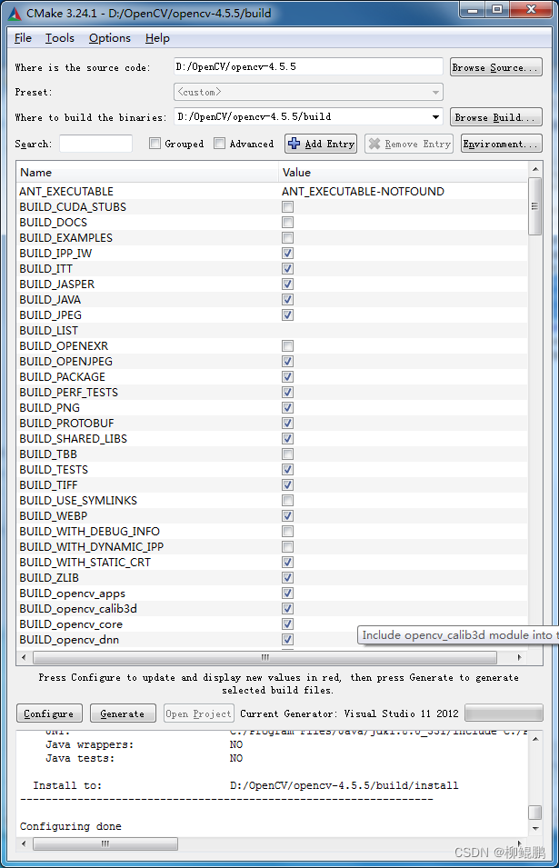Click the Environment button
Viewport: 559px width, 868px height.
tap(502, 144)
